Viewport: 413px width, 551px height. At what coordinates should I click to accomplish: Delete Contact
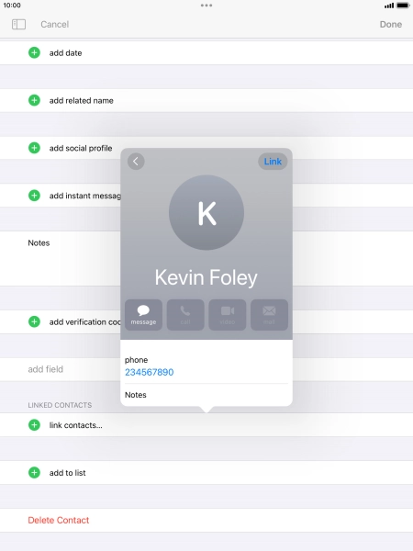coord(59,520)
